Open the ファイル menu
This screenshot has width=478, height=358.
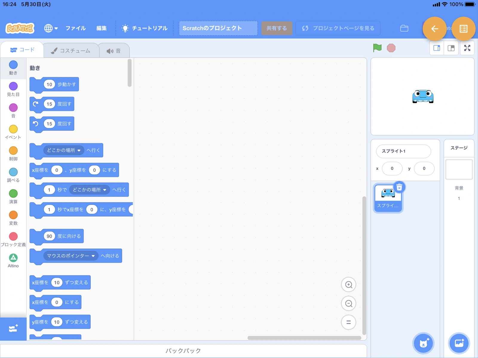point(76,28)
